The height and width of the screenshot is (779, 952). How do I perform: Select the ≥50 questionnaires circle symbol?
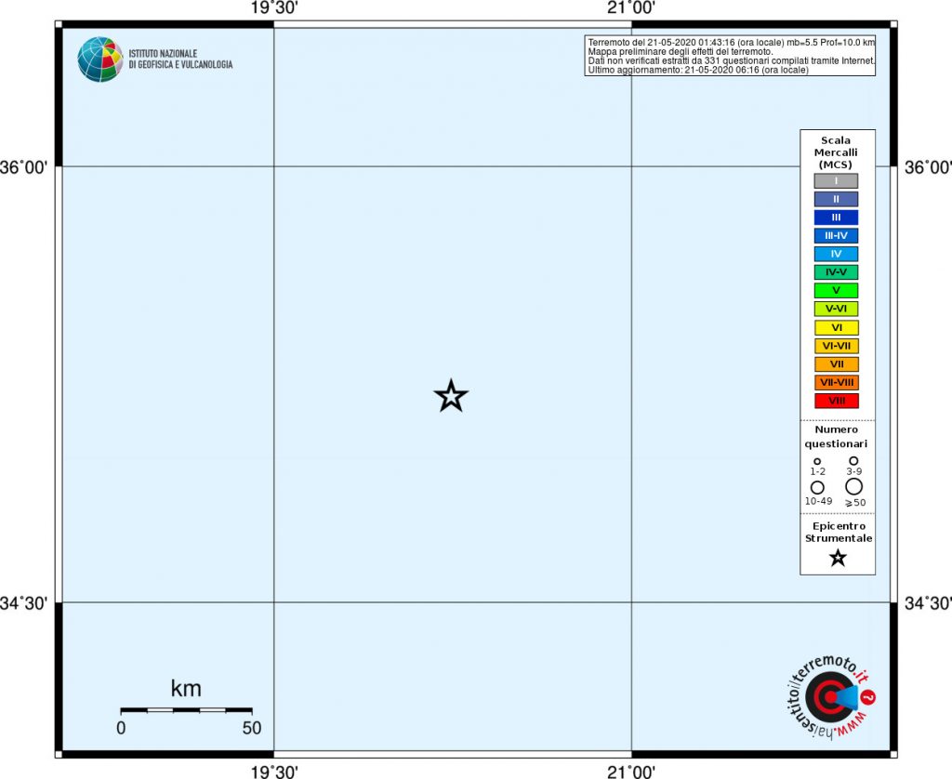click(853, 486)
